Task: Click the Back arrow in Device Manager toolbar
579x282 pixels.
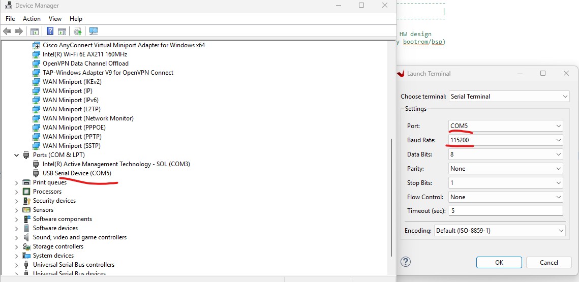Action: [x=7, y=32]
